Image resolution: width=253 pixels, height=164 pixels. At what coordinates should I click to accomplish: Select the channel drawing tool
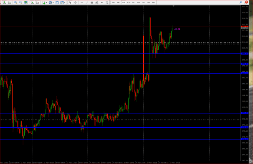click(x=97, y=2)
